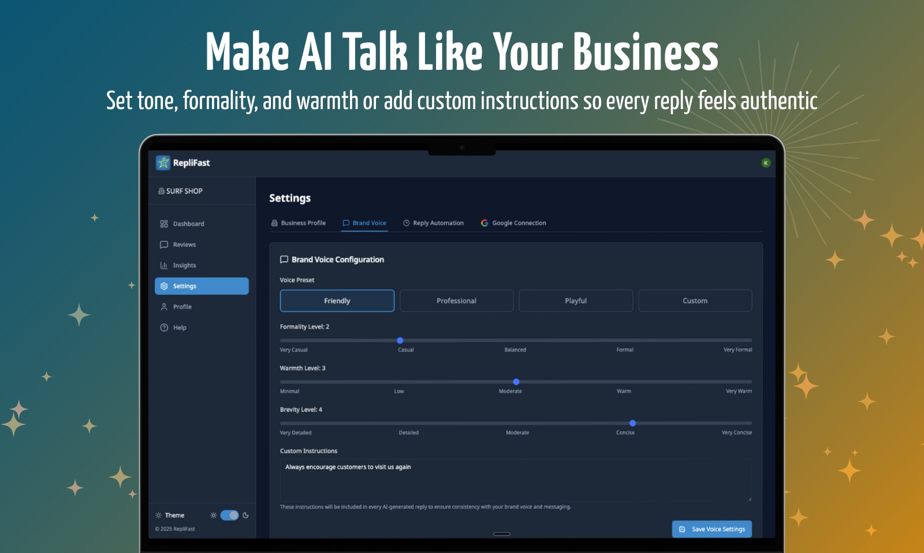Toggle the Theme light/dark switch
The height and width of the screenshot is (553, 924).
pyautogui.click(x=230, y=515)
